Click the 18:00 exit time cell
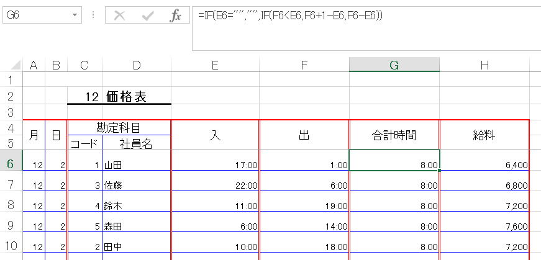 tap(304, 243)
